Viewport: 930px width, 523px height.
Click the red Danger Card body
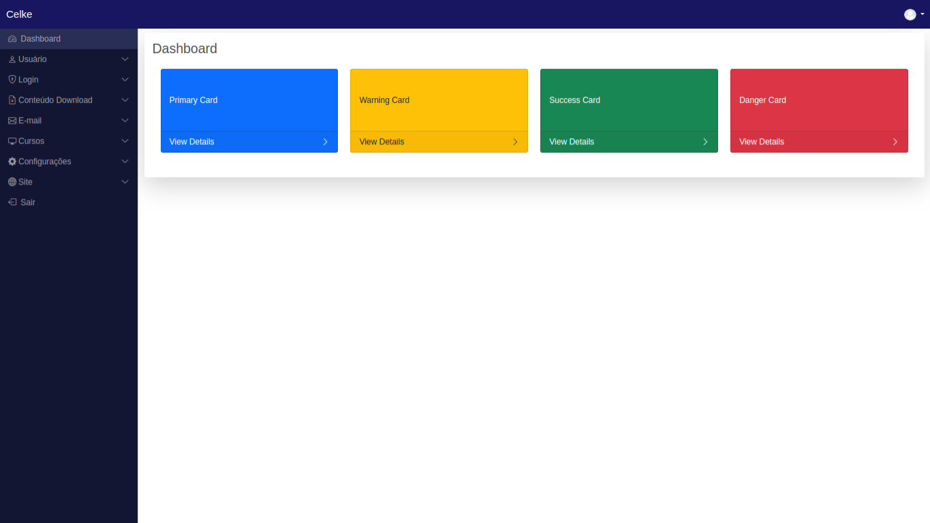click(819, 100)
